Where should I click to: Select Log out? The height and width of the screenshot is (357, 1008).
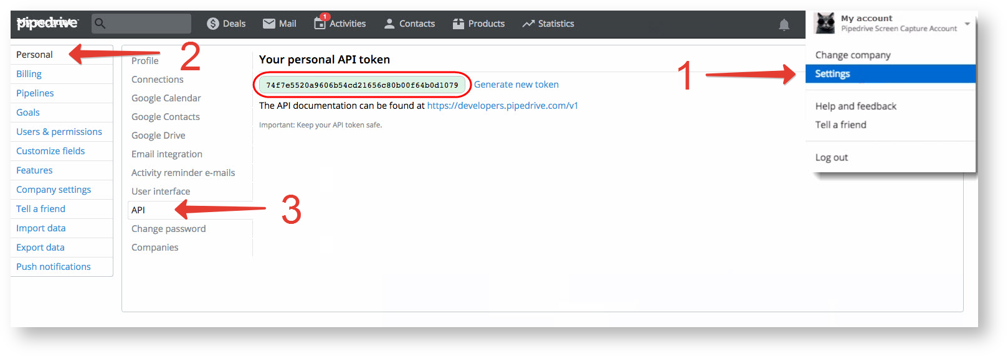(832, 157)
